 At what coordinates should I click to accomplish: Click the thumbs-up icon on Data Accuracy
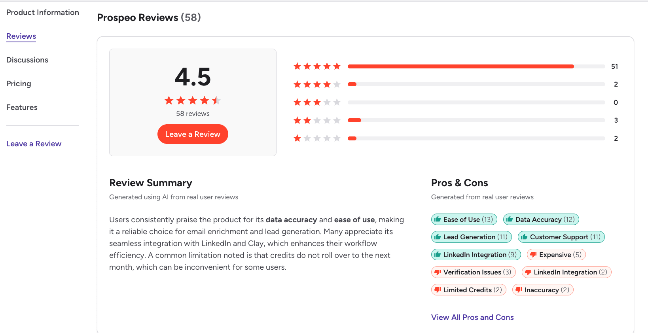coord(509,219)
